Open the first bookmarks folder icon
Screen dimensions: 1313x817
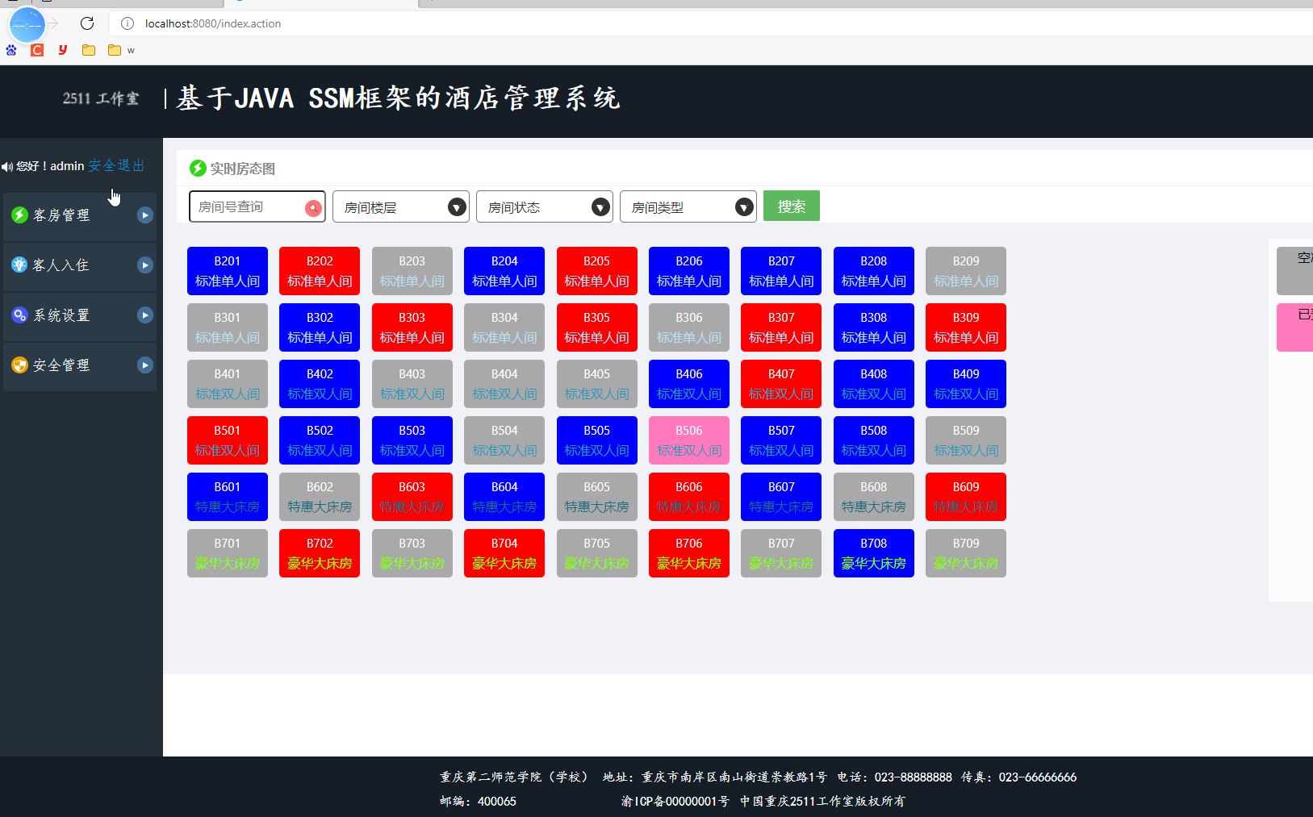point(89,50)
